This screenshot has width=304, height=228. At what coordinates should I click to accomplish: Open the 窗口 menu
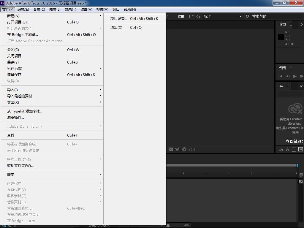pos(116,9)
